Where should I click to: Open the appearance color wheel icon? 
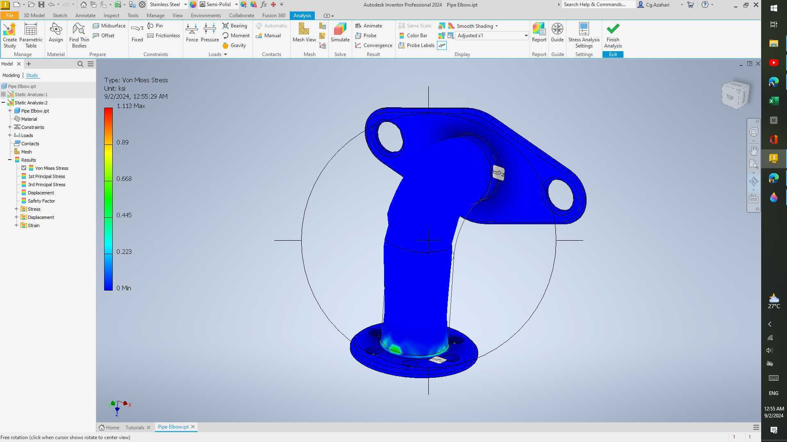coord(193,5)
